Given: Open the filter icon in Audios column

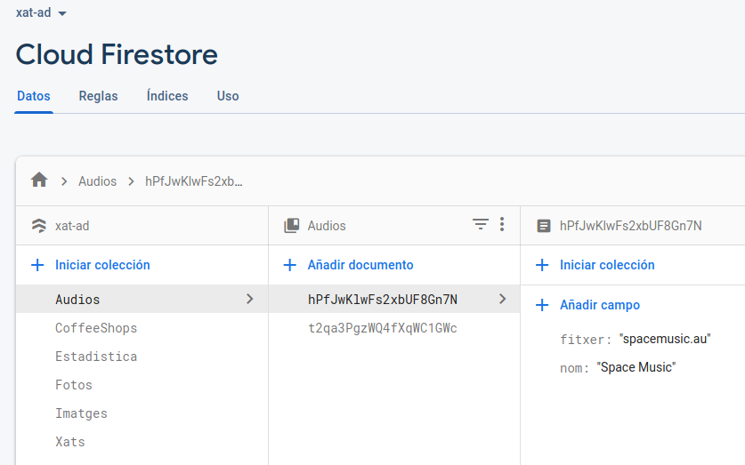Looking at the screenshot, I should point(481,225).
